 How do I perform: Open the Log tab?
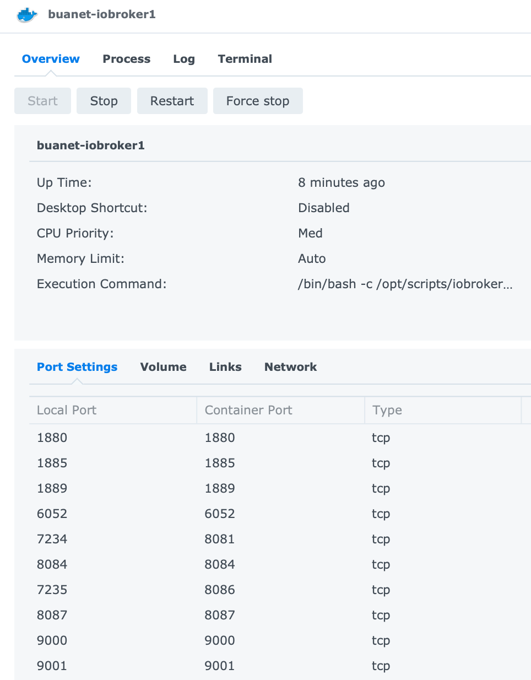click(183, 59)
